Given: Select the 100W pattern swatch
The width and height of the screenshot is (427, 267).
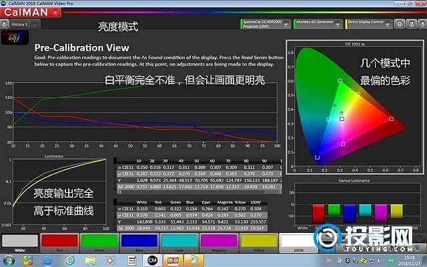Looking at the screenshot, I should click(298, 243).
